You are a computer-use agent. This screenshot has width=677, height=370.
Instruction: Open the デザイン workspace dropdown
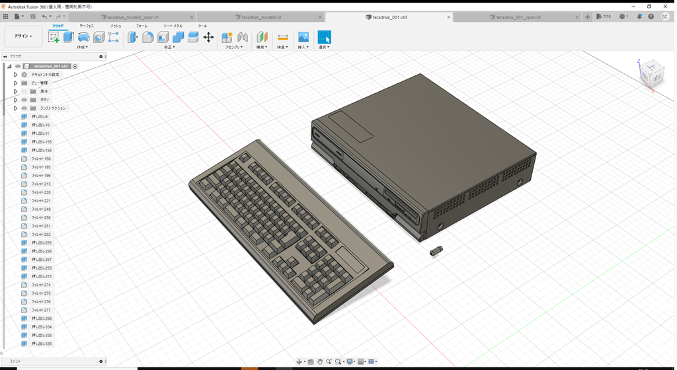(x=23, y=36)
